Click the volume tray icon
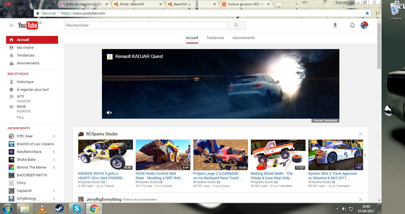The width and height of the screenshot is (405, 214). click(344, 209)
